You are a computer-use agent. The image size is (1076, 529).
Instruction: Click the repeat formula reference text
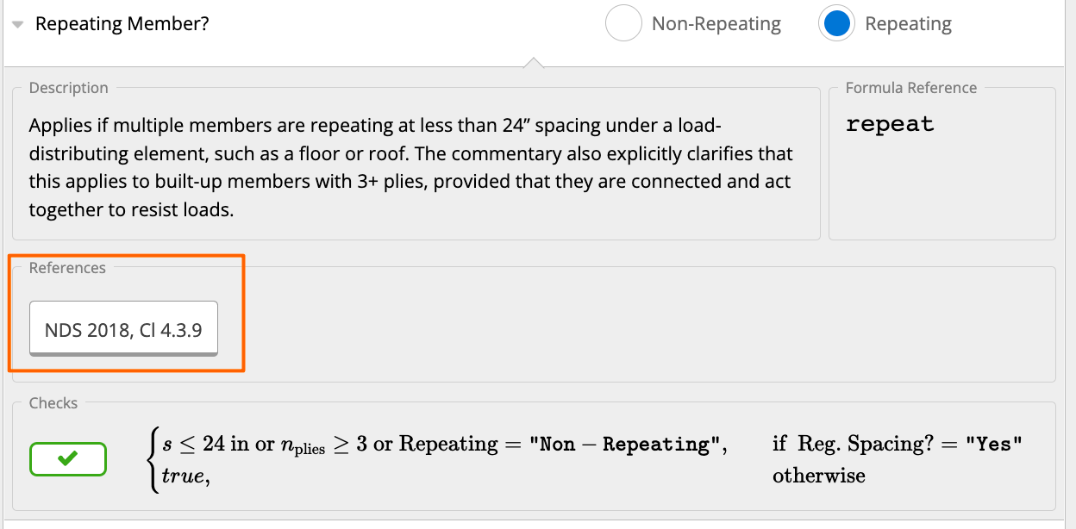tap(890, 124)
